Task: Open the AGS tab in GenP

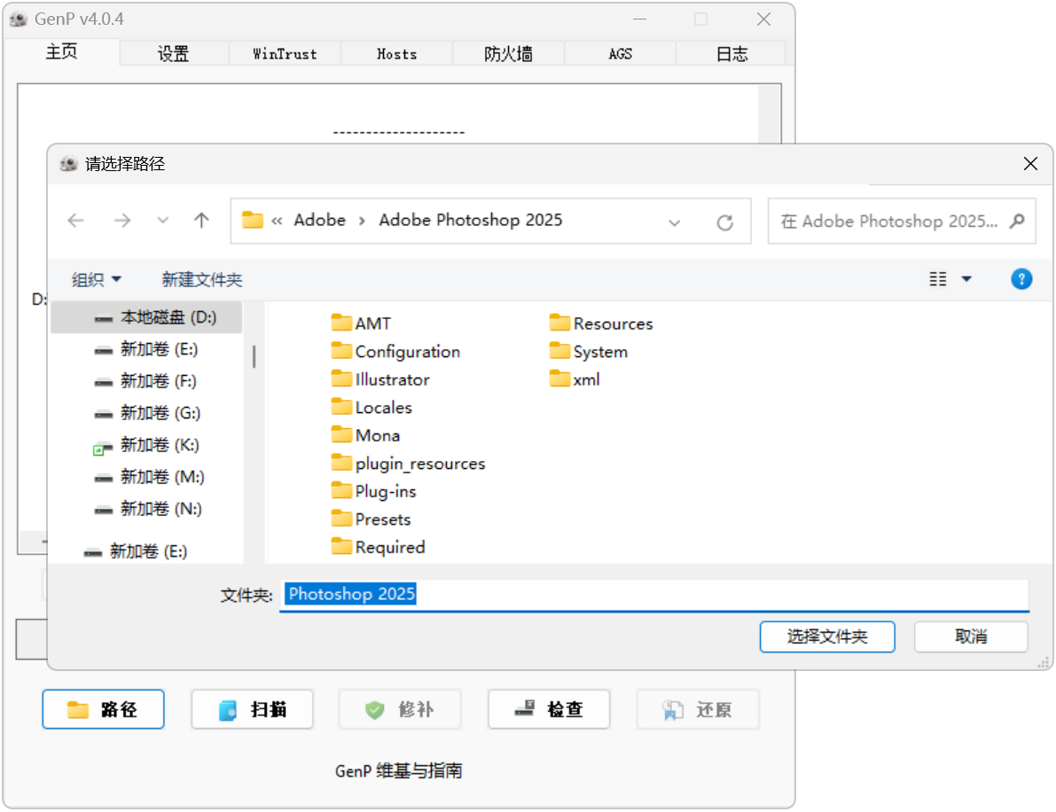Action: pos(621,54)
